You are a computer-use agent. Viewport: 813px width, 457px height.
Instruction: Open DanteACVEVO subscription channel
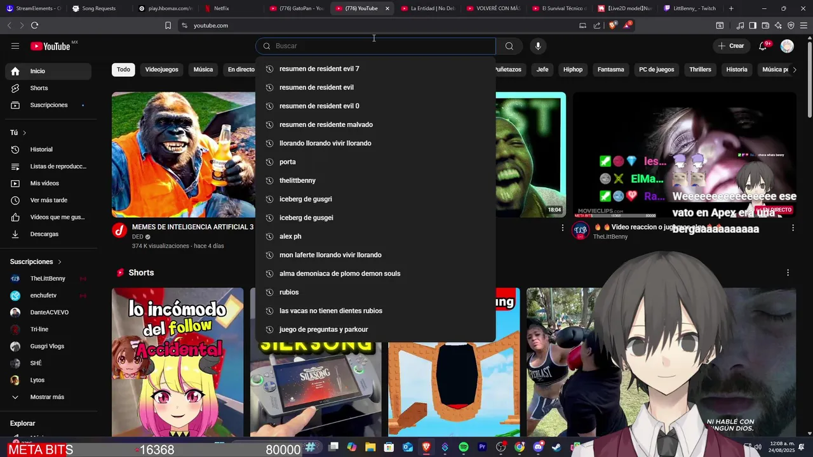pyautogui.click(x=48, y=312)
